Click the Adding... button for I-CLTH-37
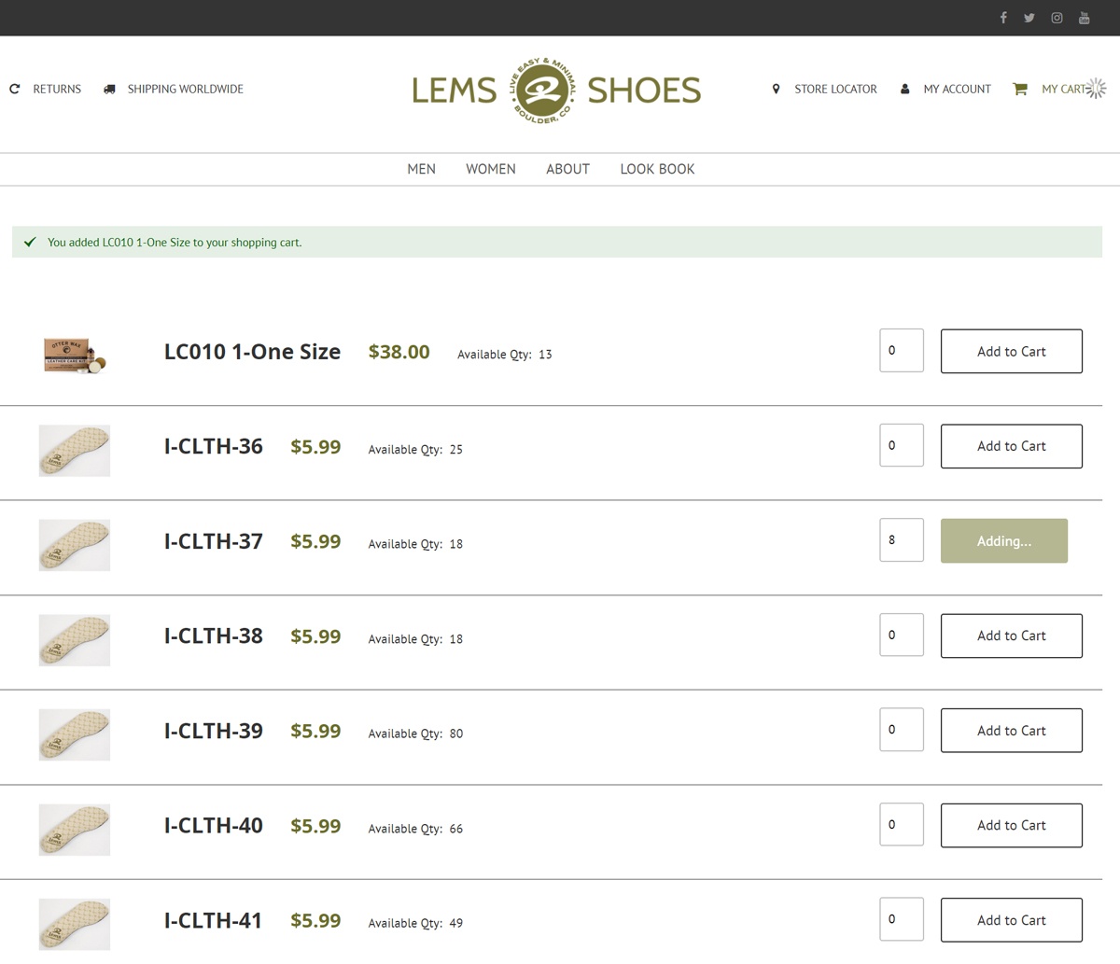 point(1004,541)
